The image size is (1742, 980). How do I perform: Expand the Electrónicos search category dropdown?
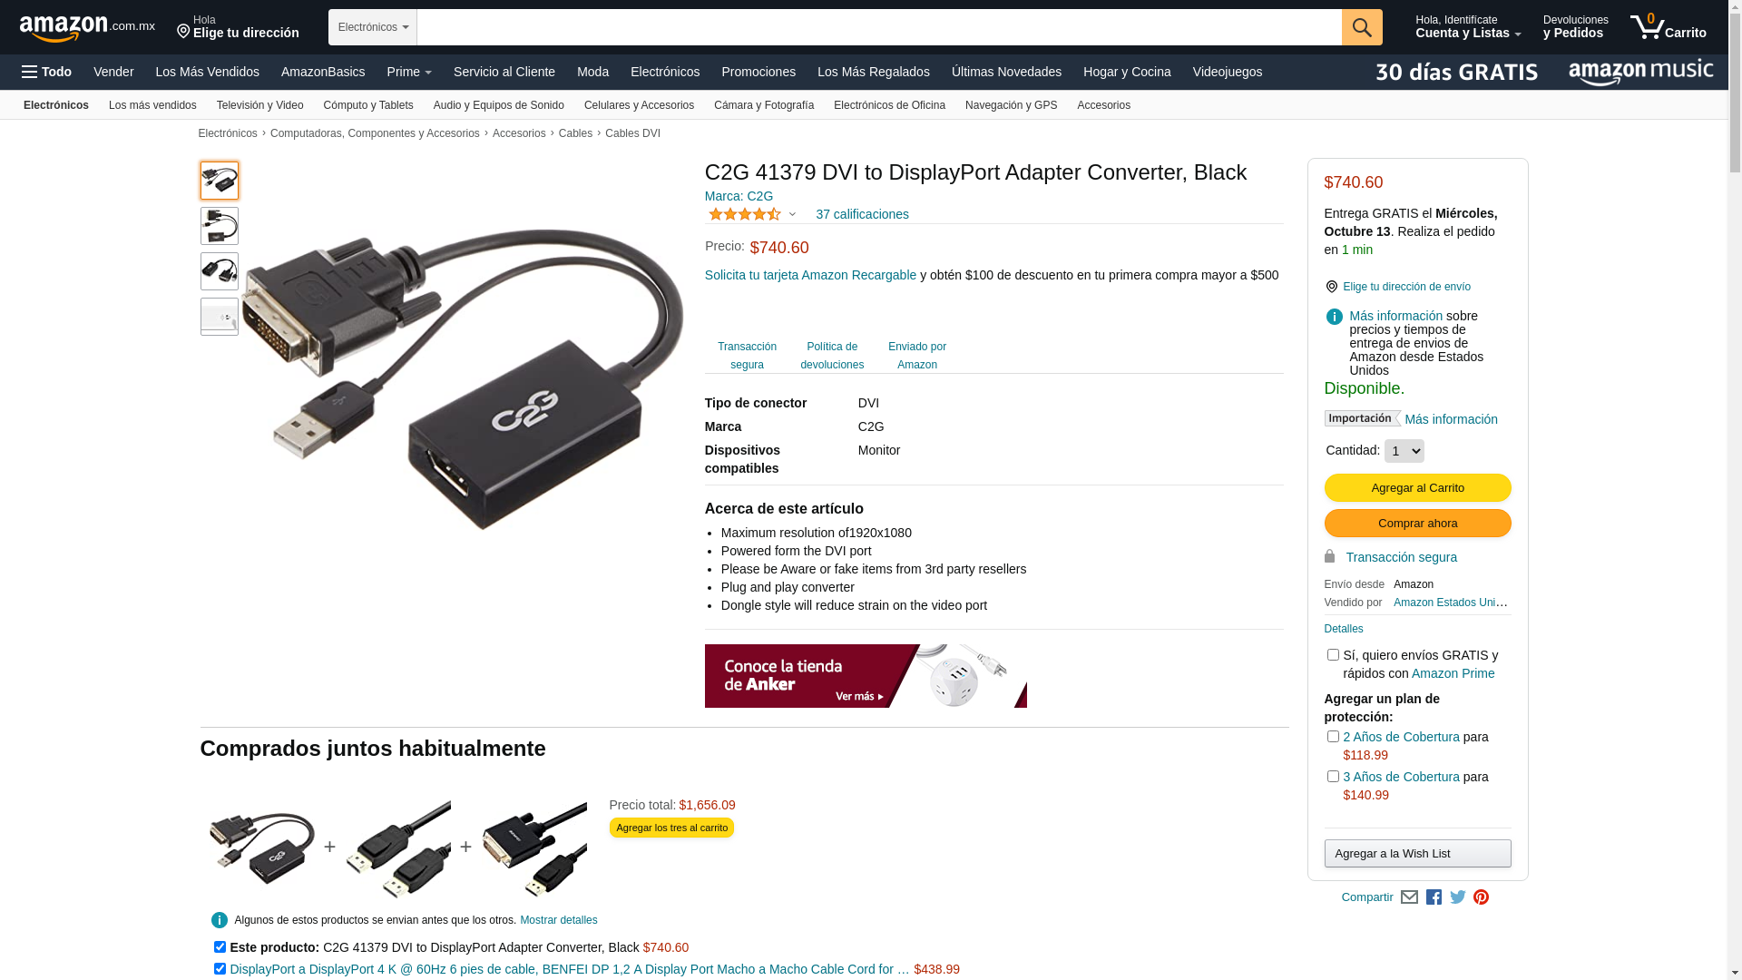(373, 27)
